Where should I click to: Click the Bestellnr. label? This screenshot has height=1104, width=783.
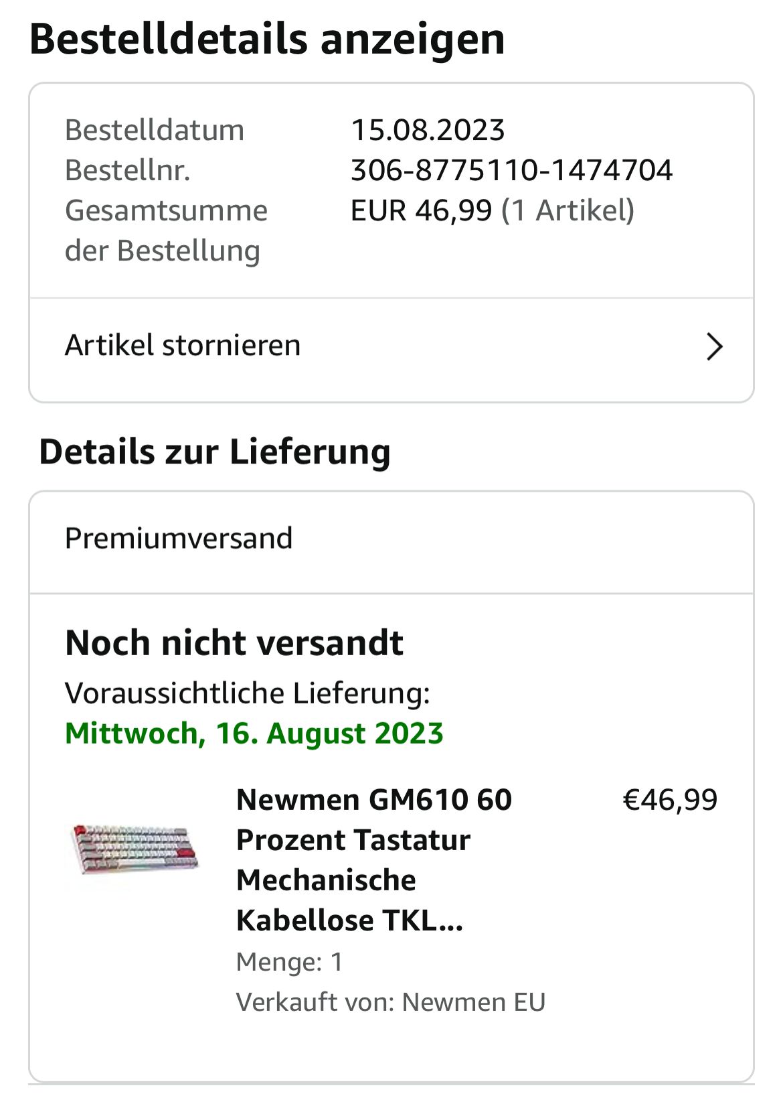coord(128,170)
